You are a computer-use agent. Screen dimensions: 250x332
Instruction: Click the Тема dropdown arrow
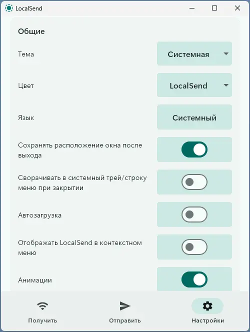(x=226, y=54)
